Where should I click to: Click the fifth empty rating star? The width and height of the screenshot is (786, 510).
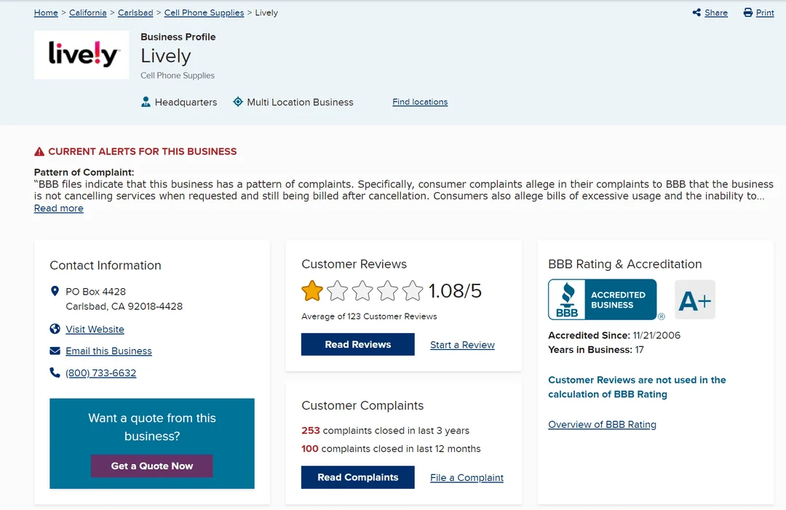(413, 290)
